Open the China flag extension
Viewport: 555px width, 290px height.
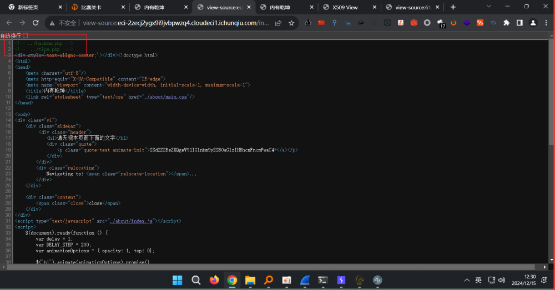click(x=321, y=23)
